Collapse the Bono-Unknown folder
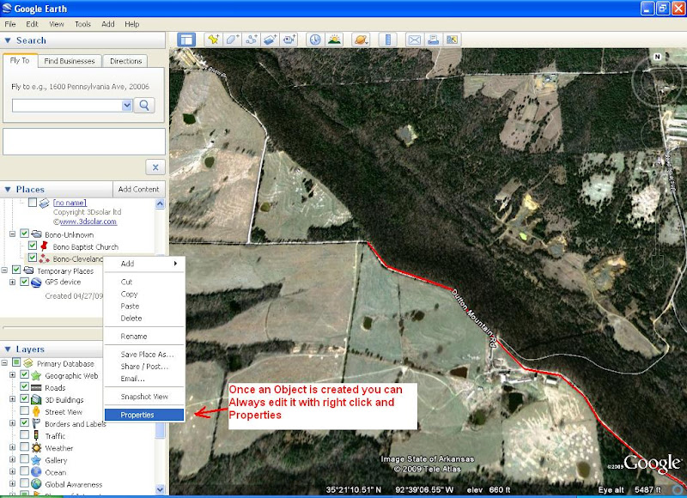 coord(12,234)
